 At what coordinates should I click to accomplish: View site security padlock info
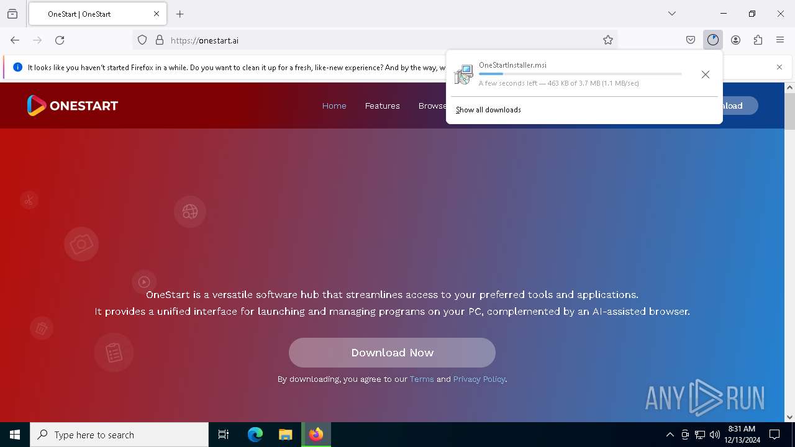click(160, 40)
